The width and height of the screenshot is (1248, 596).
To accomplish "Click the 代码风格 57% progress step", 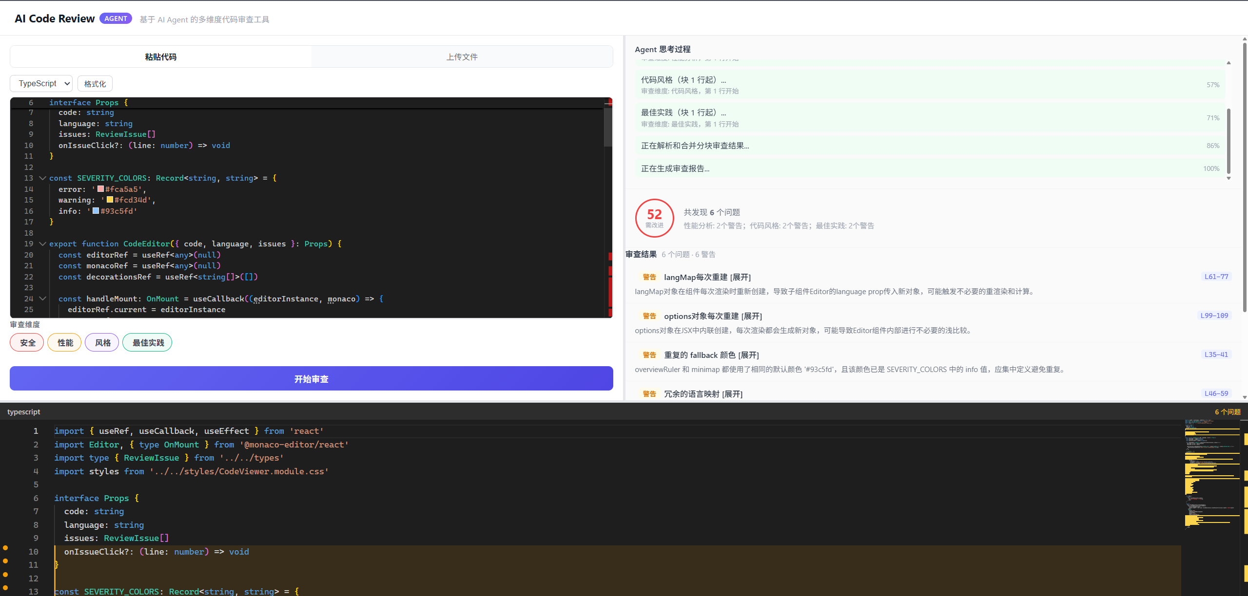I will (x=930, y=85).
